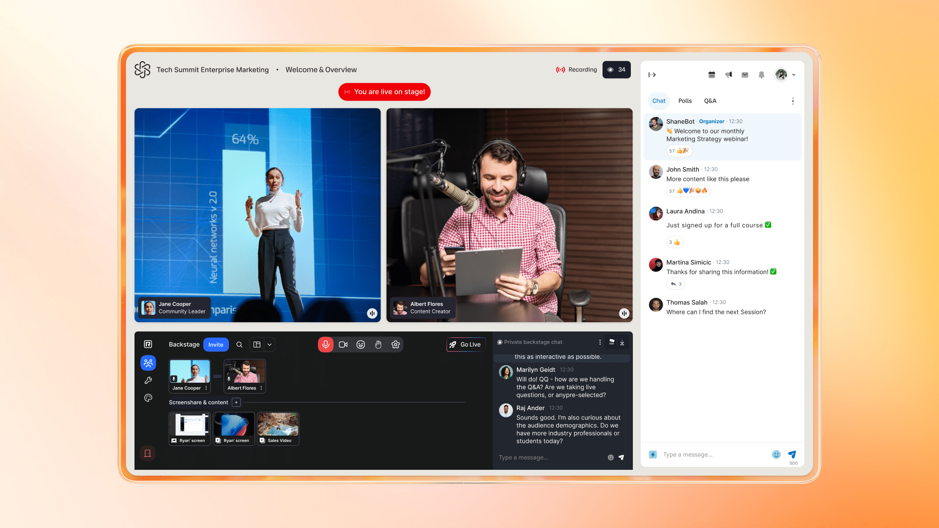Click the backstage search icon

click(239, 345)
